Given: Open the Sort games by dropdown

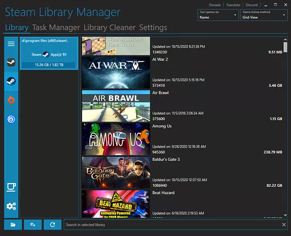Looking at the screenshot, I should [218, 15].
